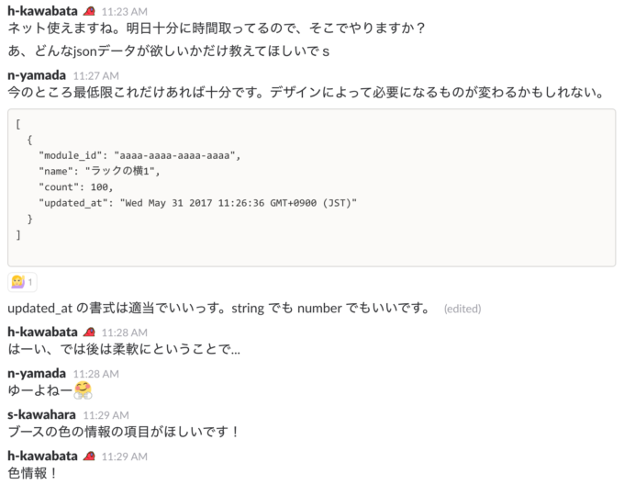Click n-yamada's 11:28 AM timestamp
Viewport: 624px width, 485px height.
(x=96, y=374)
